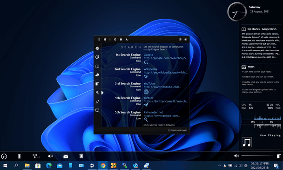Open the monitor display tab in Enigma sidebar

tap(97, 110)
